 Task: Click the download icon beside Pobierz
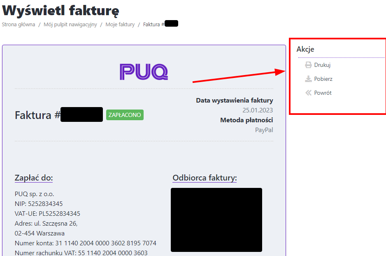coord(308,79)
